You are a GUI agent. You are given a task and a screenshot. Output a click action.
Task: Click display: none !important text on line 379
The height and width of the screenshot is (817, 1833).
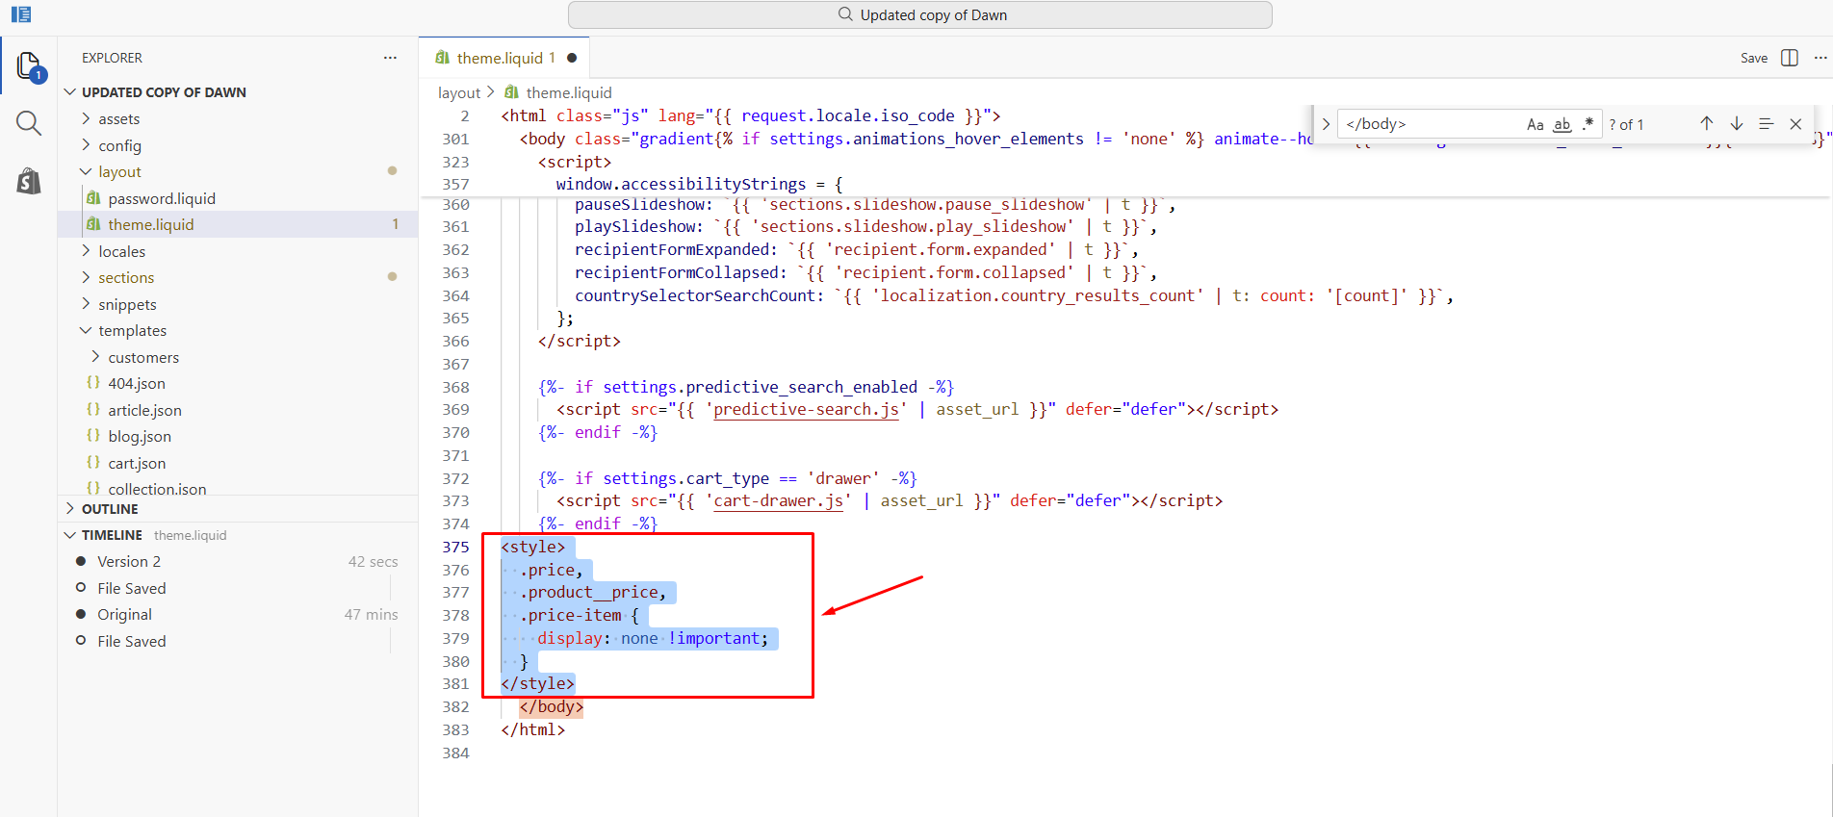click(653, 639)
